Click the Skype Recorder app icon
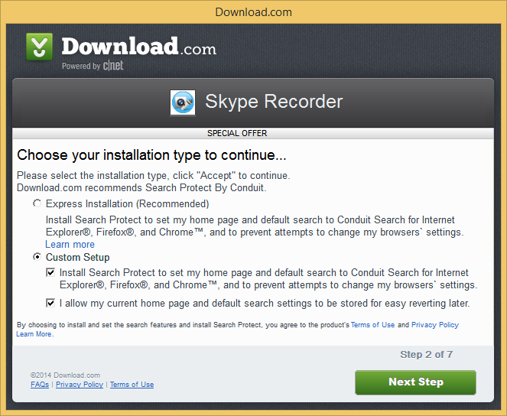The image size is (507, 416). coord(183,102)
